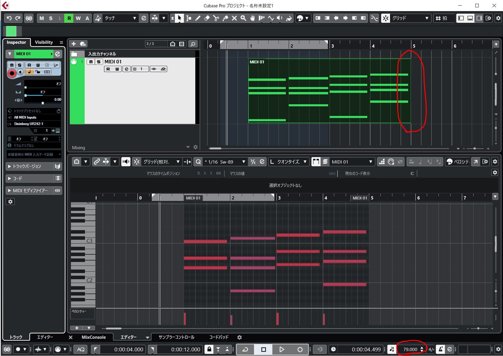This screenshot has height=356, width=503.
Task: Toggle global Write automation W button
Action: click(x=78, y=18)
